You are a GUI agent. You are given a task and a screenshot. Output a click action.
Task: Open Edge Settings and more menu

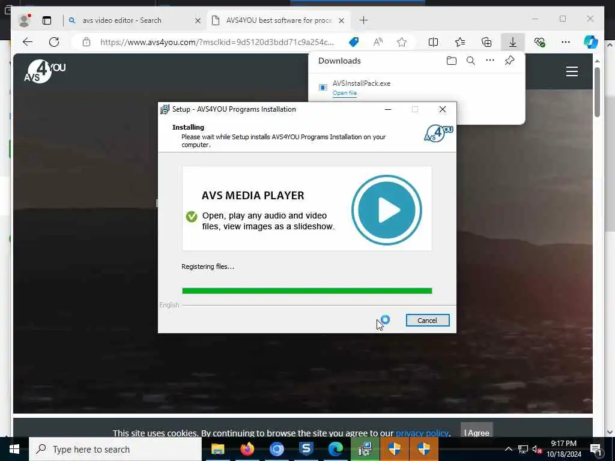tap(566, 42)
